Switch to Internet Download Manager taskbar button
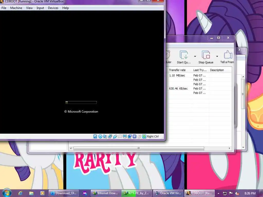 106,193
